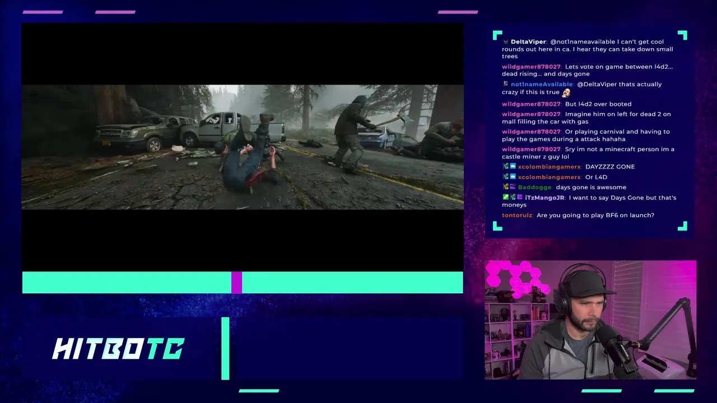717x403 pixels.
Task: Click the 'Or playing carnival' message
Action: coord(585,135)
